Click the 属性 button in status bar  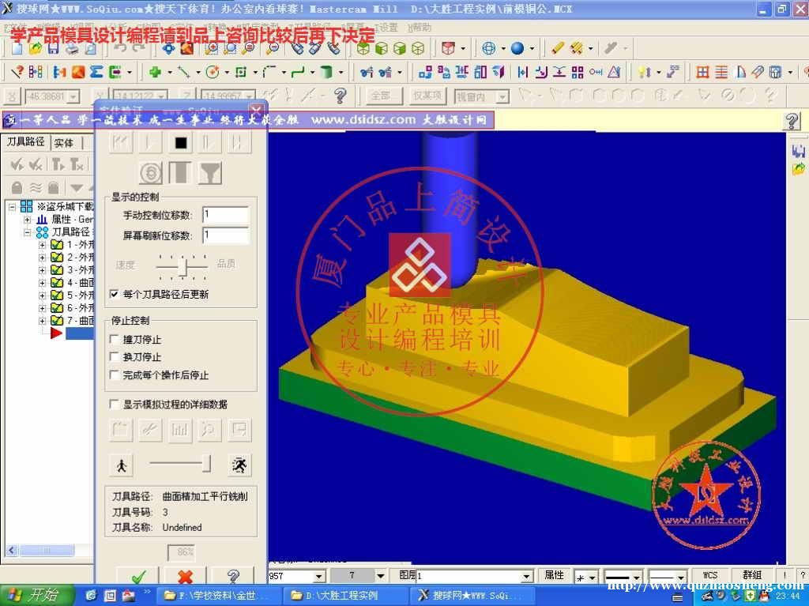555,575
